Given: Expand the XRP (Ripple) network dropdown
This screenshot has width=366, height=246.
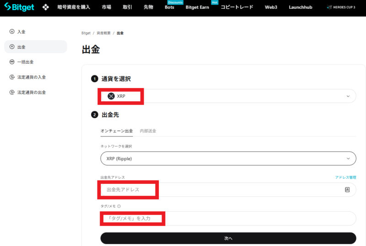Looking at the screenshot, I should click(228, 158).
